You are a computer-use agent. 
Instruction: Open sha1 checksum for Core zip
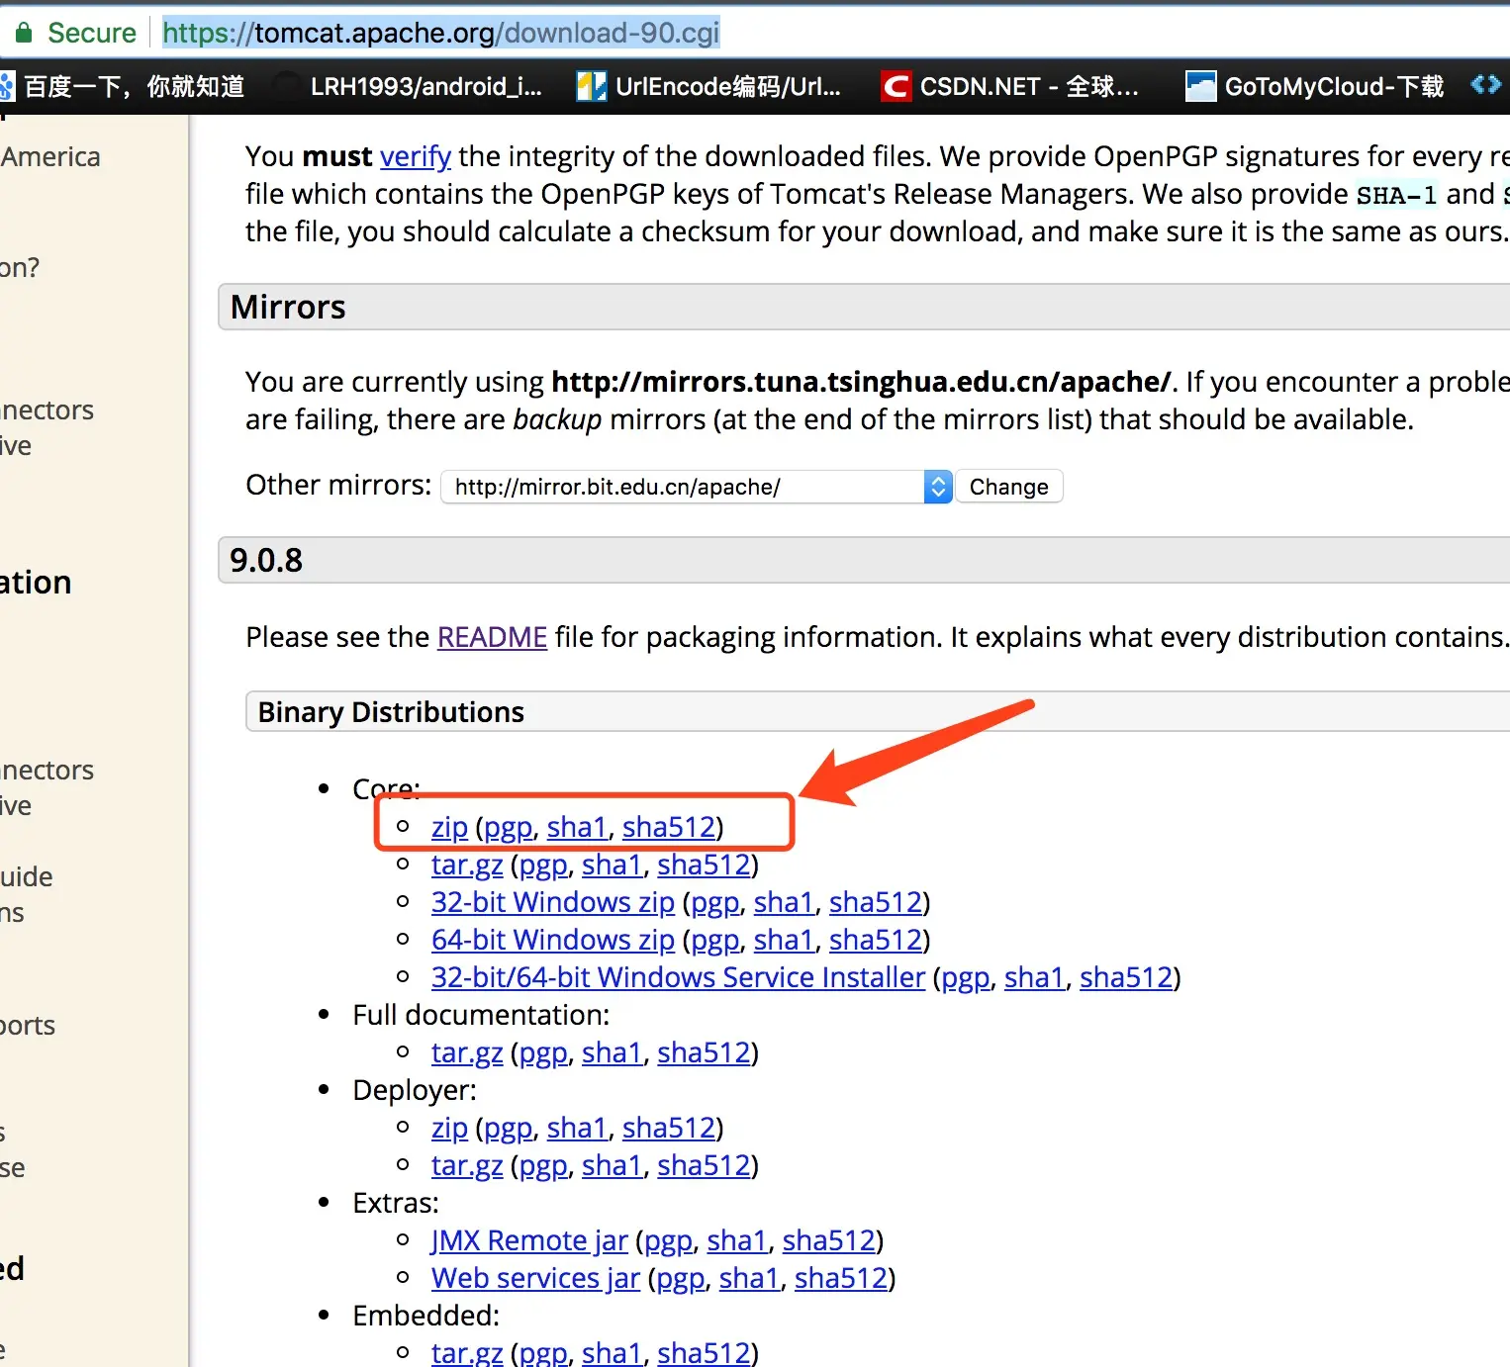[577, 827]
